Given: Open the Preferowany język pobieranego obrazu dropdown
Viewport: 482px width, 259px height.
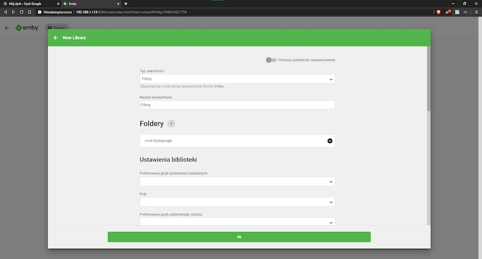Looking at the screenshot, I should pos(237,222).
